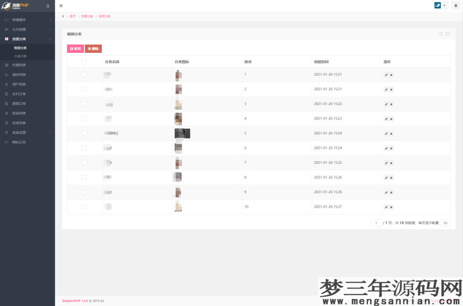This screenshot has width=463, height=306.
Task: Click the refresh icon on the 视频分类 panel
Action: (x=441, y=33)
